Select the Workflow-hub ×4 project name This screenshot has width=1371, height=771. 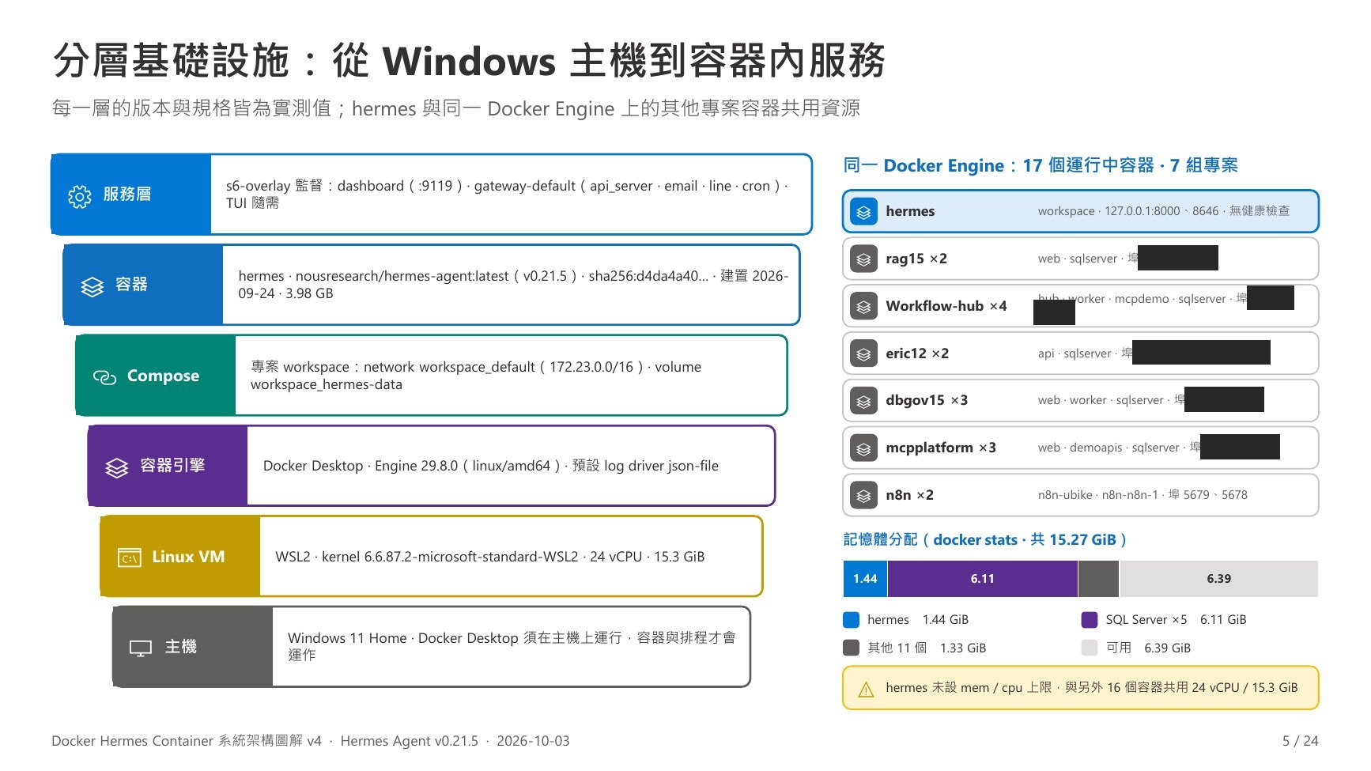pos(946,306)
